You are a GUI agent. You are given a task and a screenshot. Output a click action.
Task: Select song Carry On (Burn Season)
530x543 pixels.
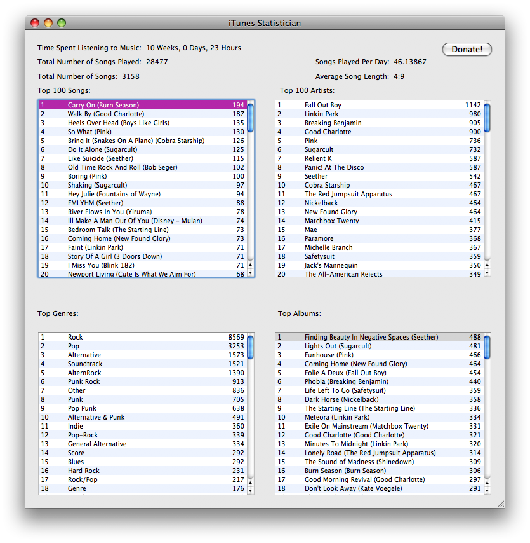coord(143,105)
